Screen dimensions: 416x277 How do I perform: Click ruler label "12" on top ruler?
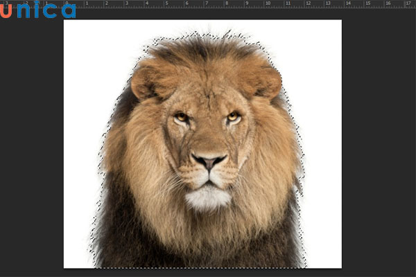[309, 3]
